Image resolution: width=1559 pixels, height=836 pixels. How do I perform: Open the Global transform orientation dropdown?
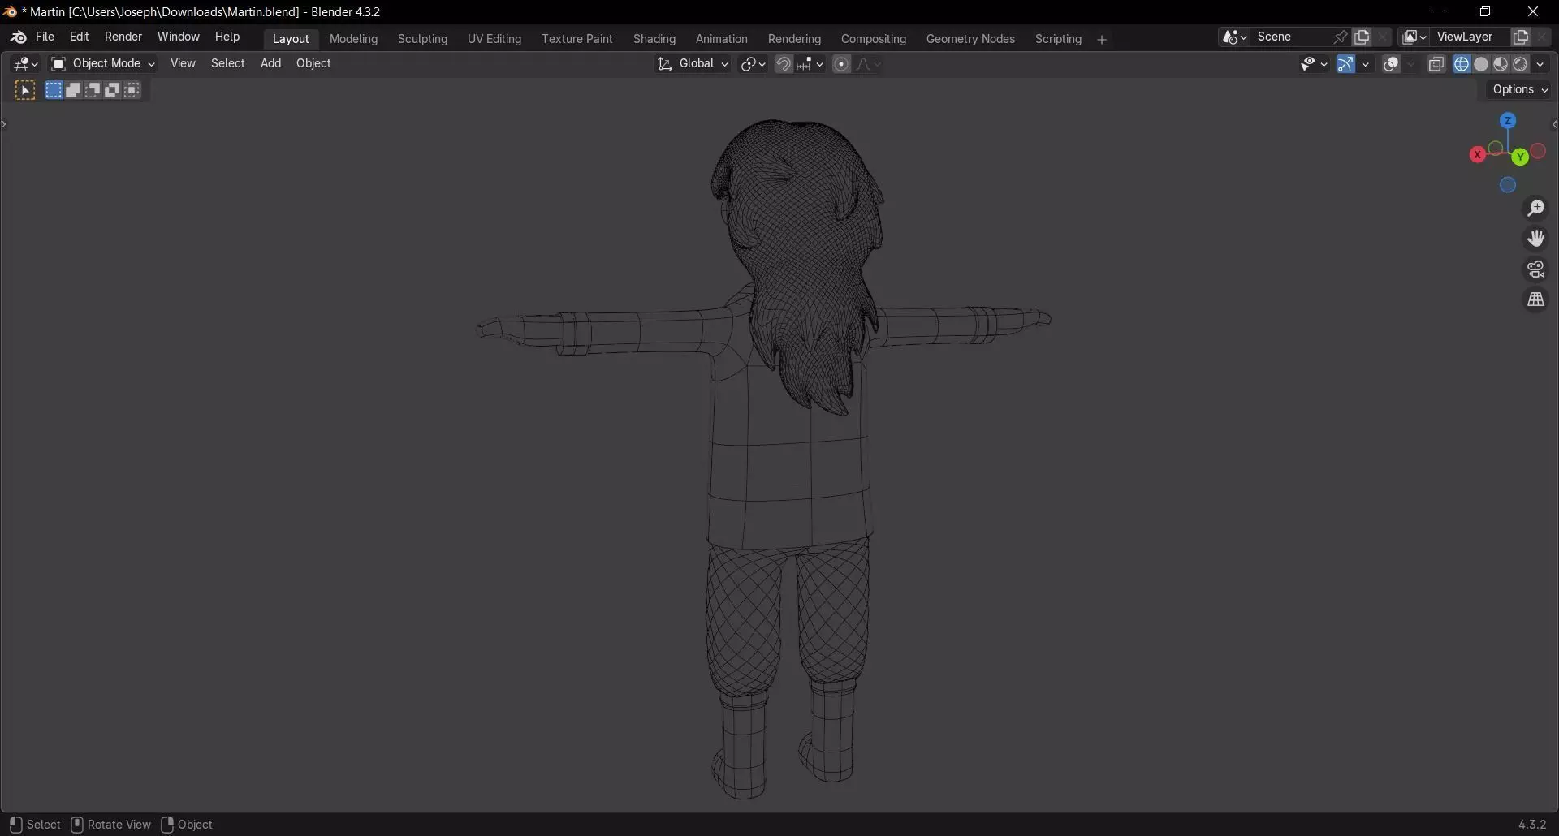pyautogui.click(x=693, y=64)
